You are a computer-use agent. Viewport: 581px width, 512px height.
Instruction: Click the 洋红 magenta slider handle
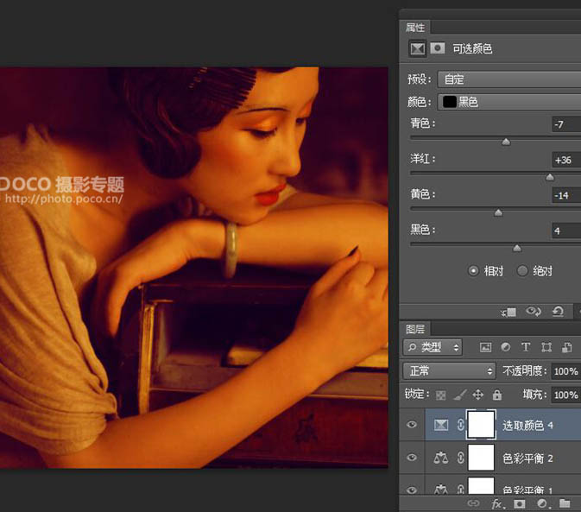(x=550, y=176)
